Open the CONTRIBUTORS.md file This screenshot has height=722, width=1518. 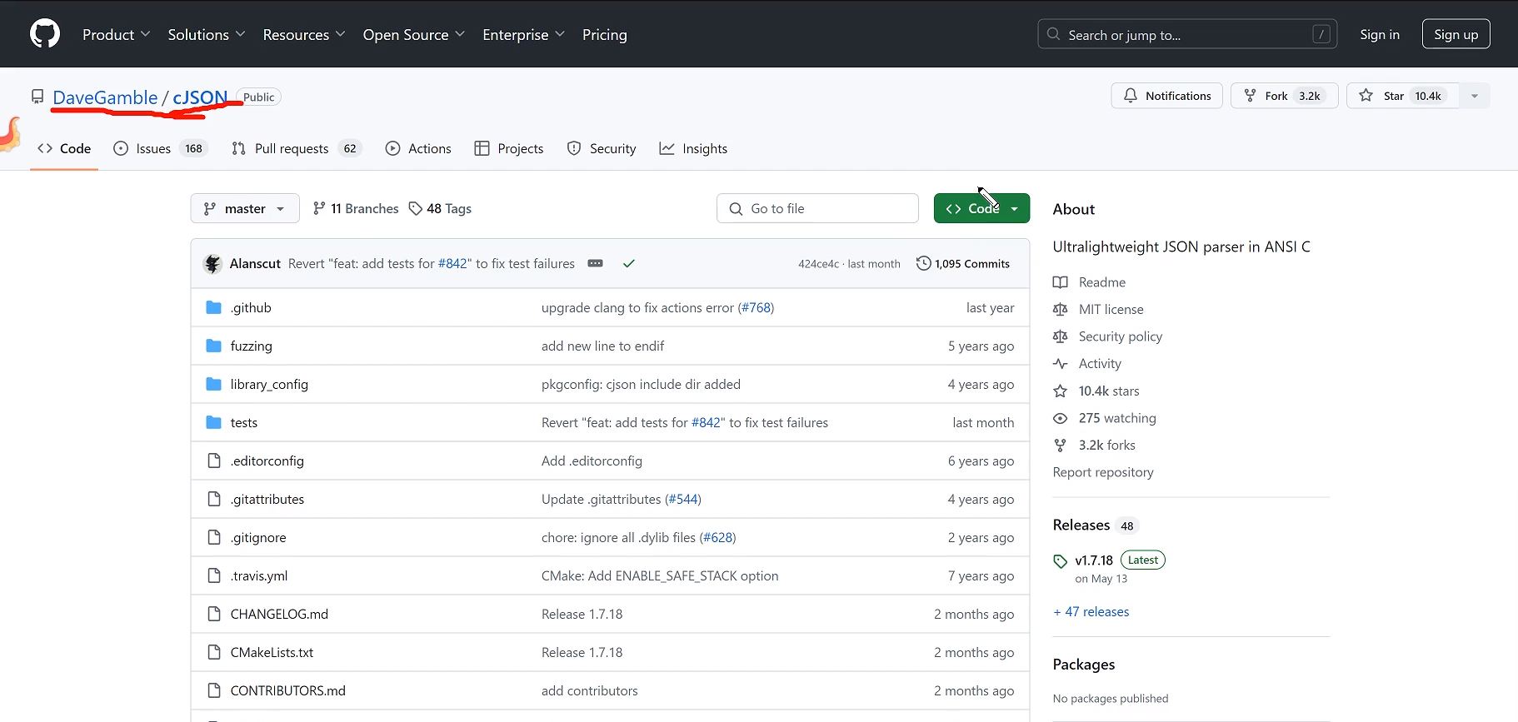(x=287, y=690)
